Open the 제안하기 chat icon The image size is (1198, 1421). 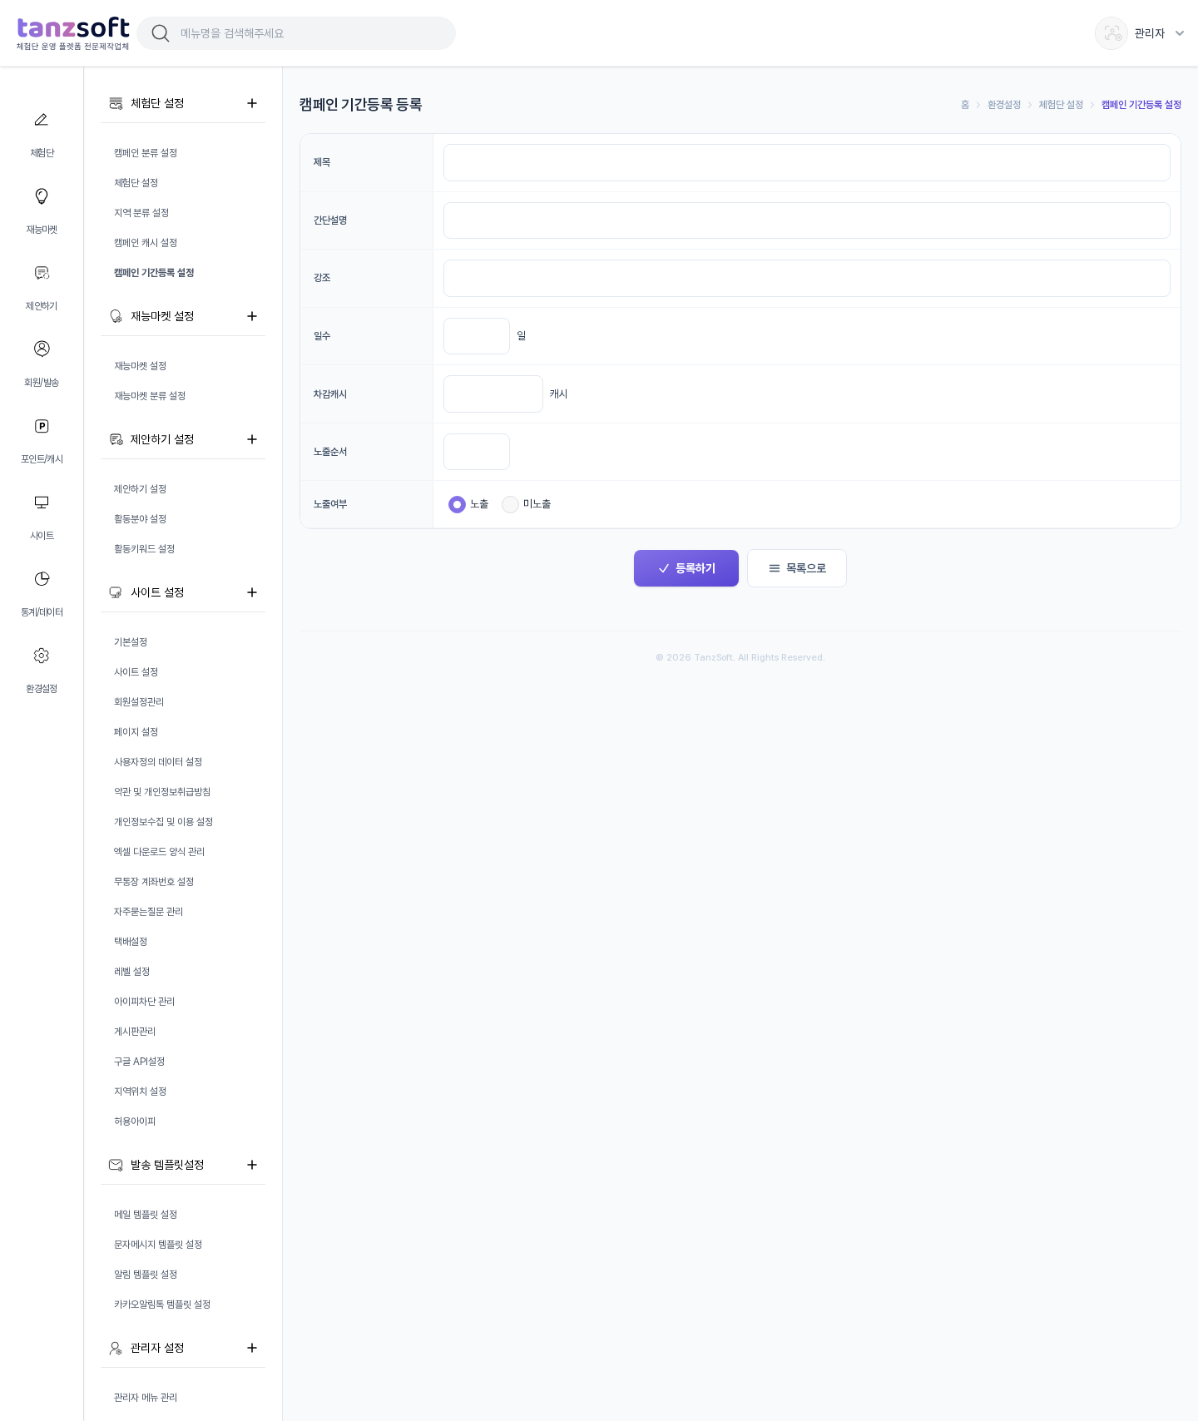pyautogui.click(x=42, y=273)
